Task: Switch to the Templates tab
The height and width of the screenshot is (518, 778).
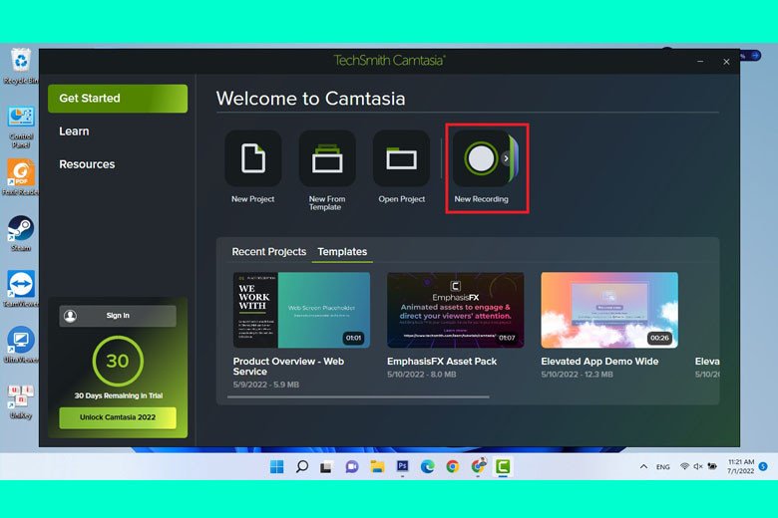Action: click(x=342, y=252)
